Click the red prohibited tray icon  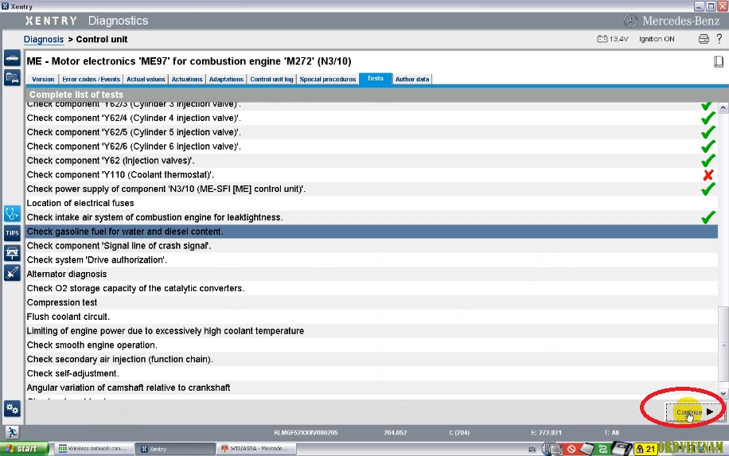[571, 449]
